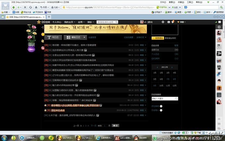This screenshot has width=225, height=141.
Task: Click the 登录管家 toolbar item
Action: (218, 12)
